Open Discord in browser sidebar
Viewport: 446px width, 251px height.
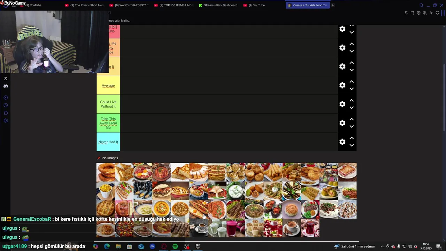click(x=6, y=86)
